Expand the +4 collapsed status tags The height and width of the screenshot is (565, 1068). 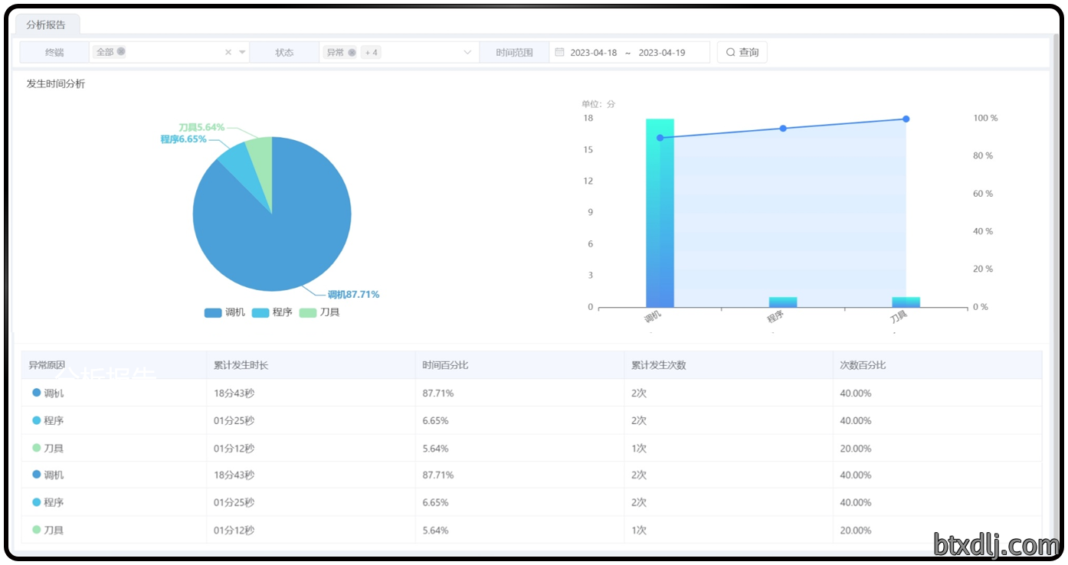click(x=371, y=52)
